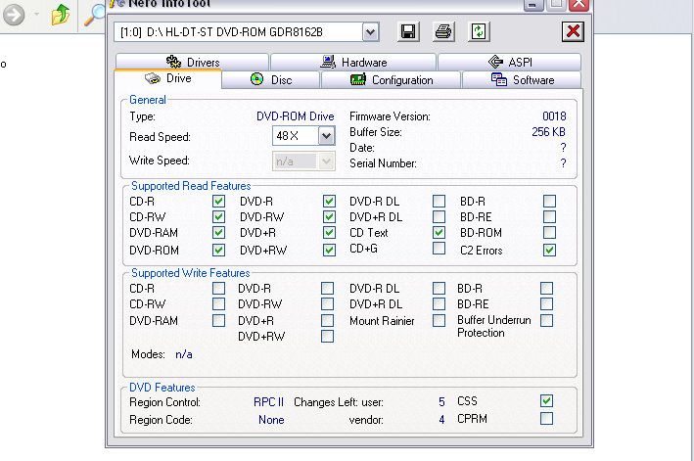This screenshot has width=694, height=461.
Task: Click the red X exit button
Action: coord(573,32)
